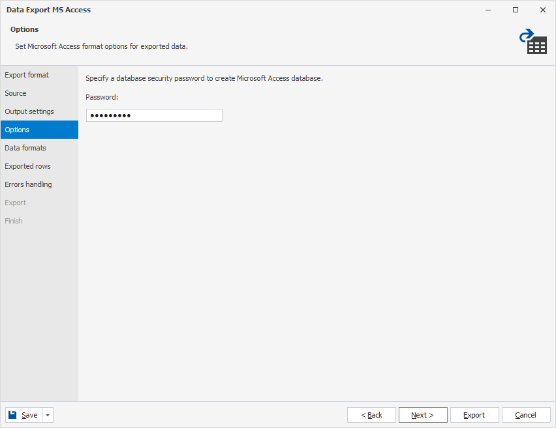Click the 'Password:' label text

coord(102,97)
